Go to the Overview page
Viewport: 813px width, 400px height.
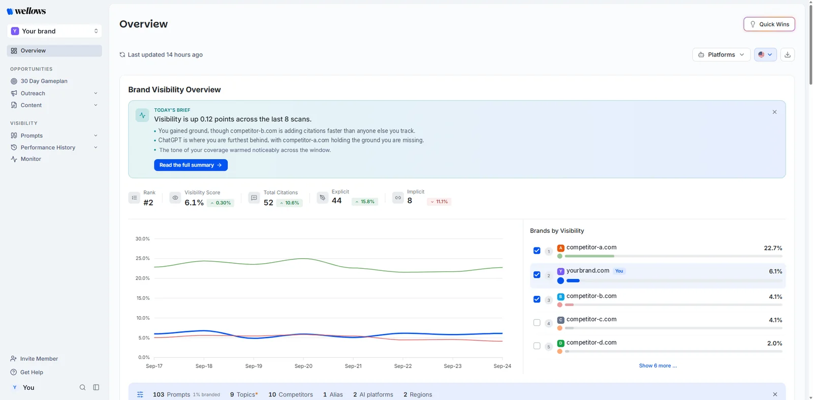[54, 51]
